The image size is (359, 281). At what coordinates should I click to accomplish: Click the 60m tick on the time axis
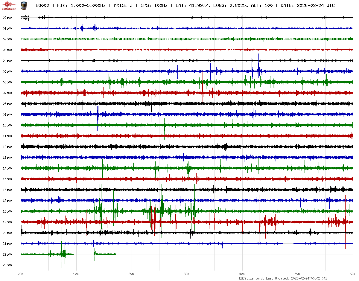pyautogui.click(x=353, y=274)
